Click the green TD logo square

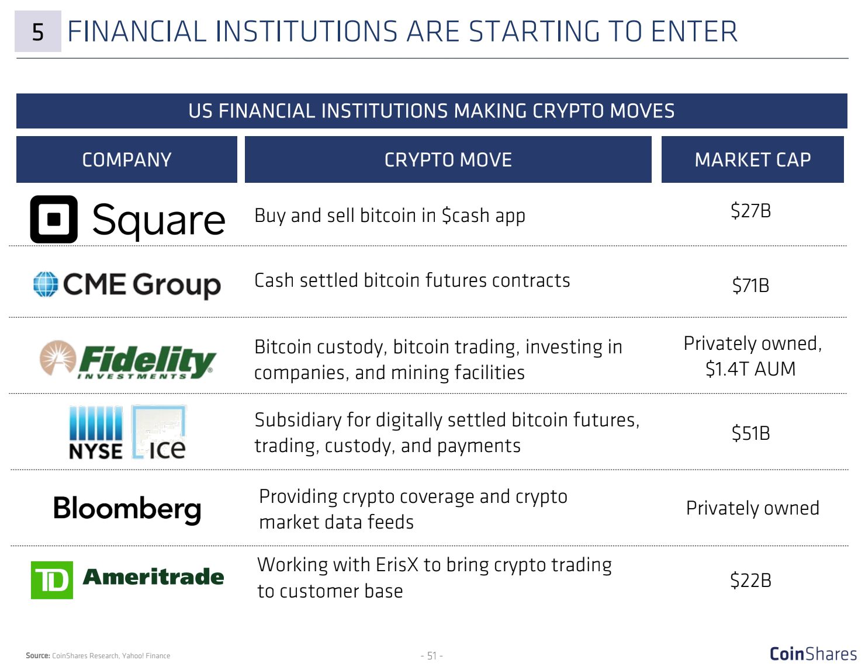pyautogui.click(x=52, y=580)
